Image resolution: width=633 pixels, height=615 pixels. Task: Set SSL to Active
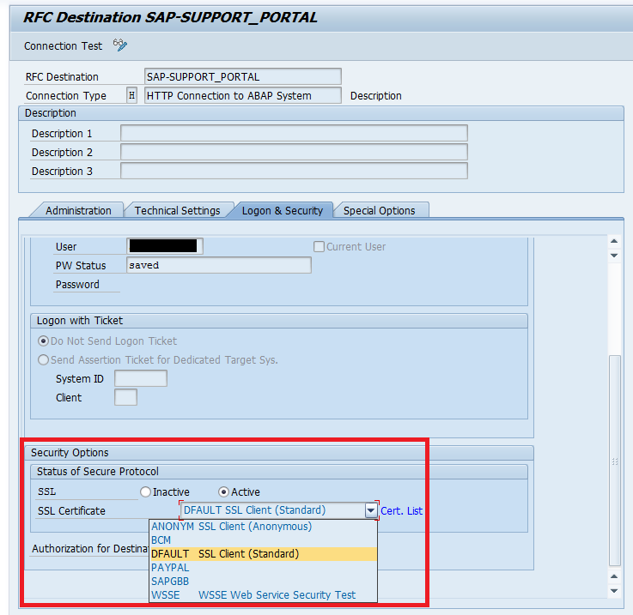tap(223, 492)
